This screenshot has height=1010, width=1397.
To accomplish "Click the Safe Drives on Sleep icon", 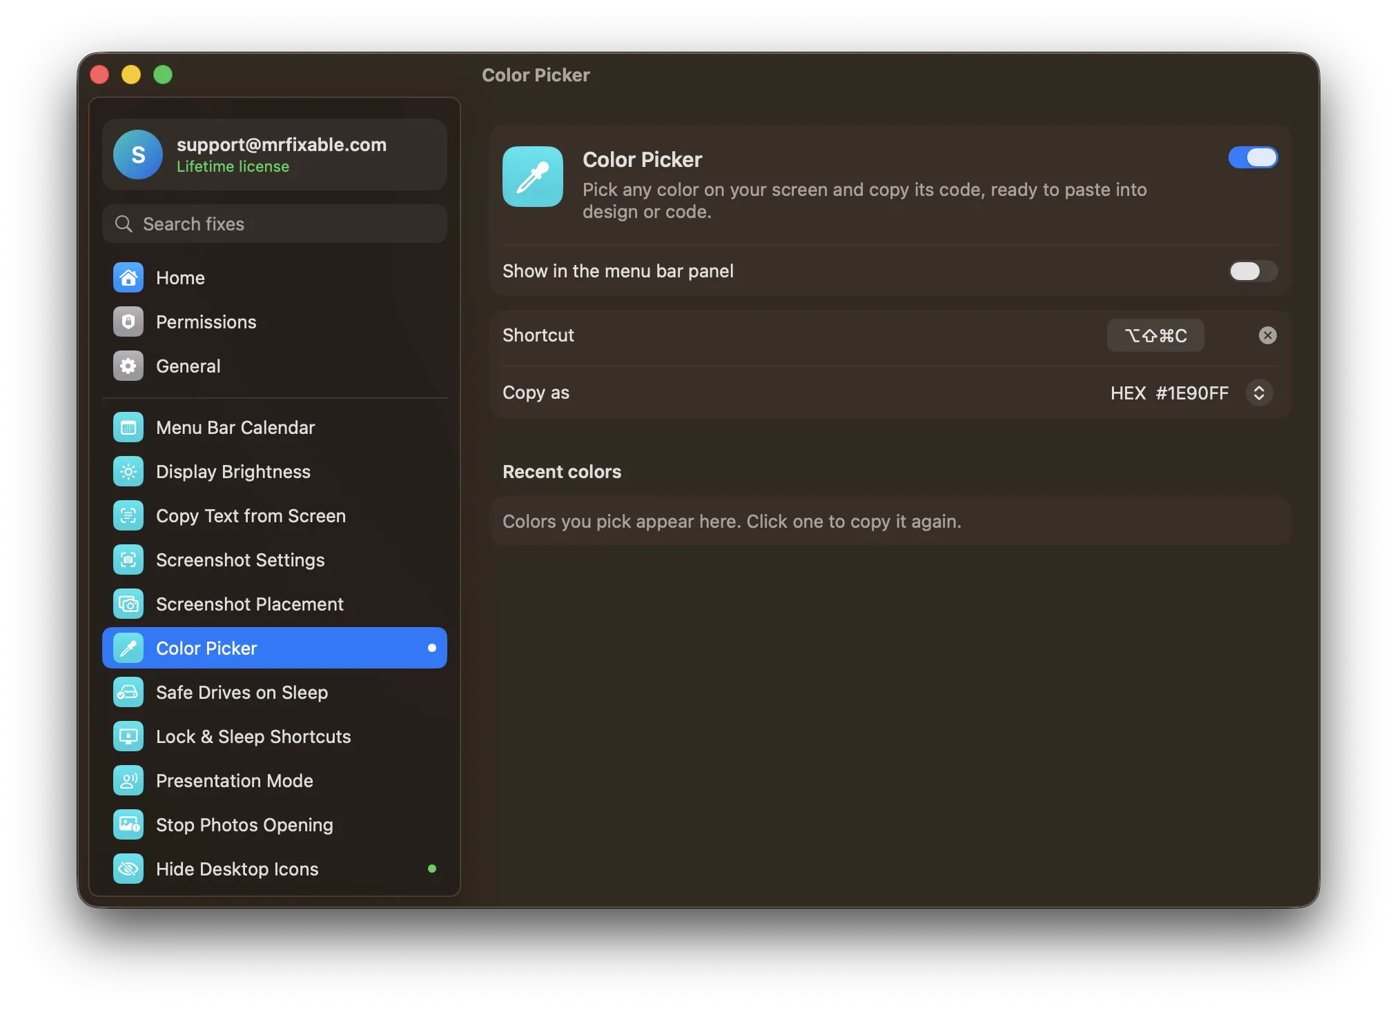I will click(128, 692).
